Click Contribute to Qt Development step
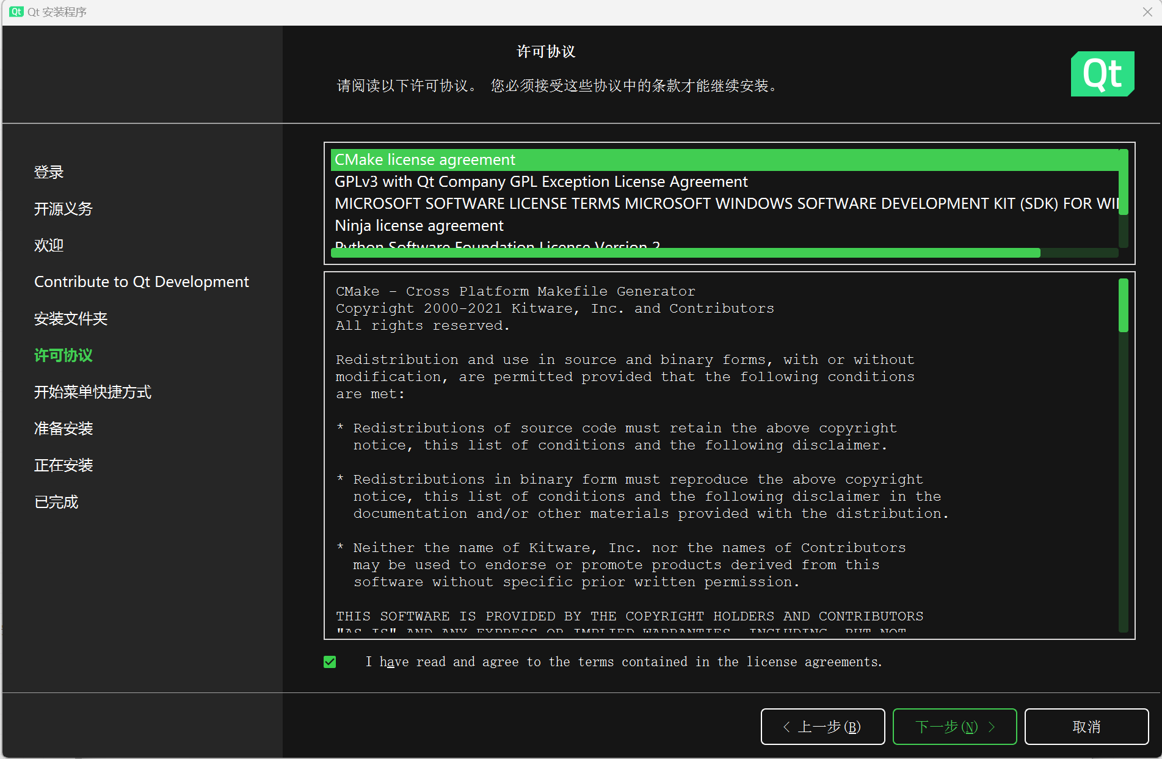 [x=142, y=282]
